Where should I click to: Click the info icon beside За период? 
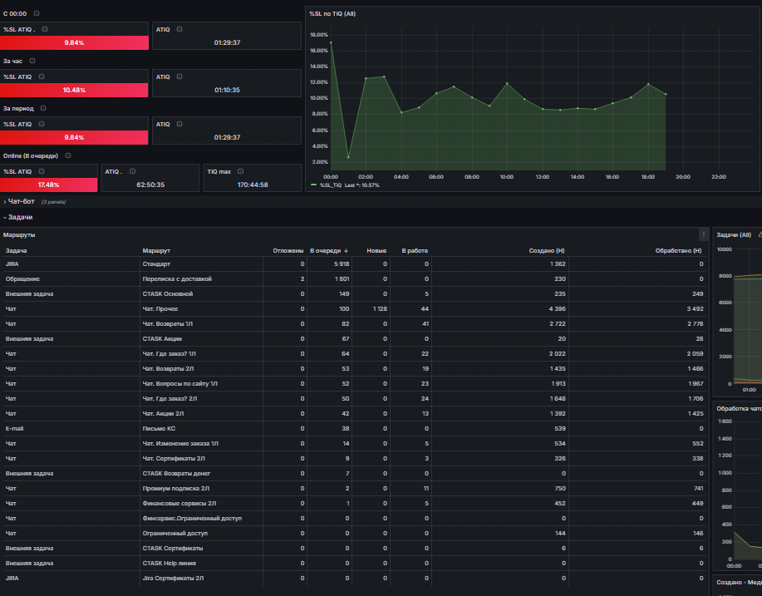point(43,108)
